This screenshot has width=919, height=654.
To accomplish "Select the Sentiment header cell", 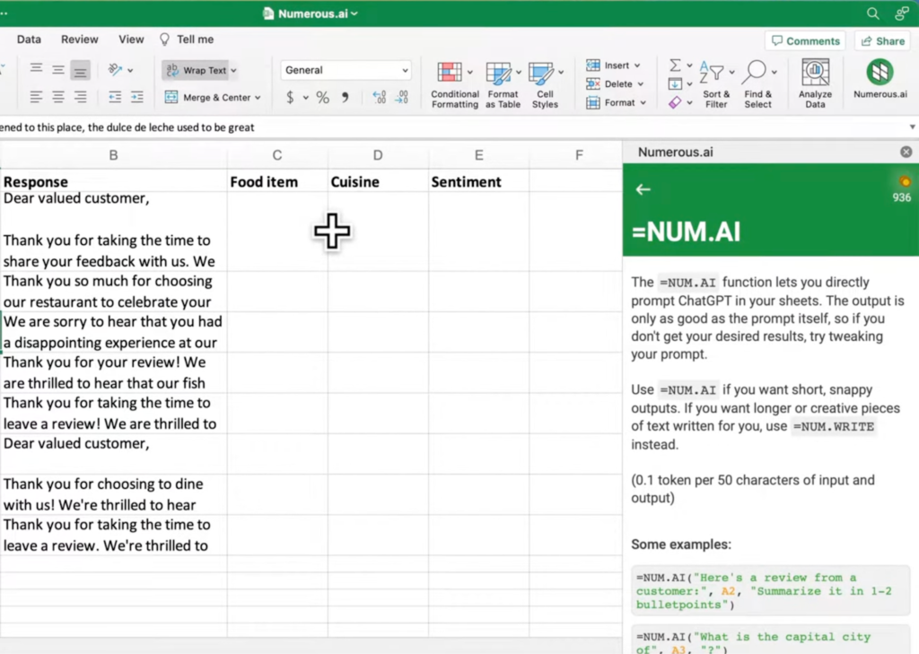I will pyautogui.click(x=478, y=181).
